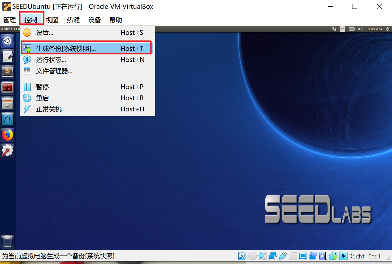Viewport: 392px width, 264px height.
Task: Launch Sublime Text from launcher
Action: [7, 72]
